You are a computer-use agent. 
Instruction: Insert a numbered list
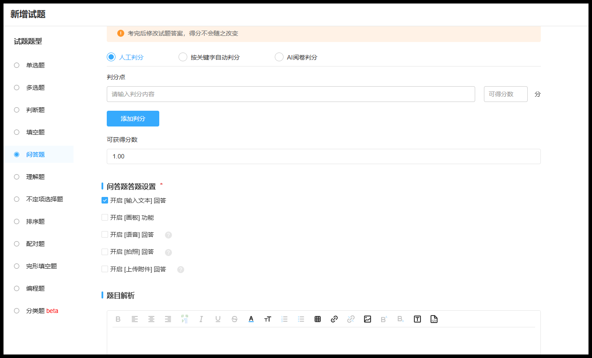[284, 319]
